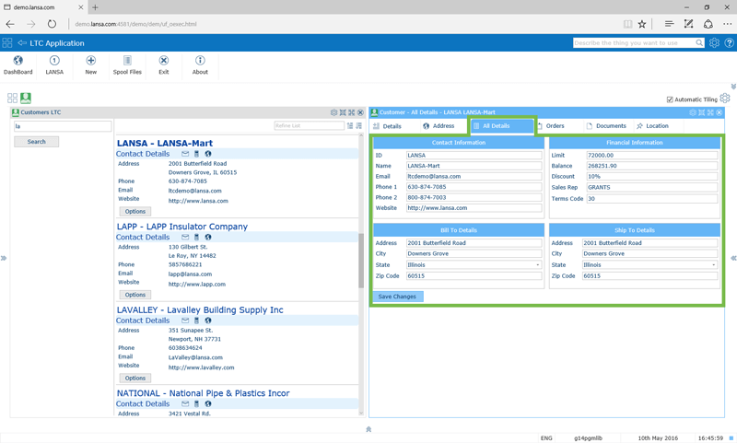Open the help question mark icon

pyautogui.click(x=729, y=43)
